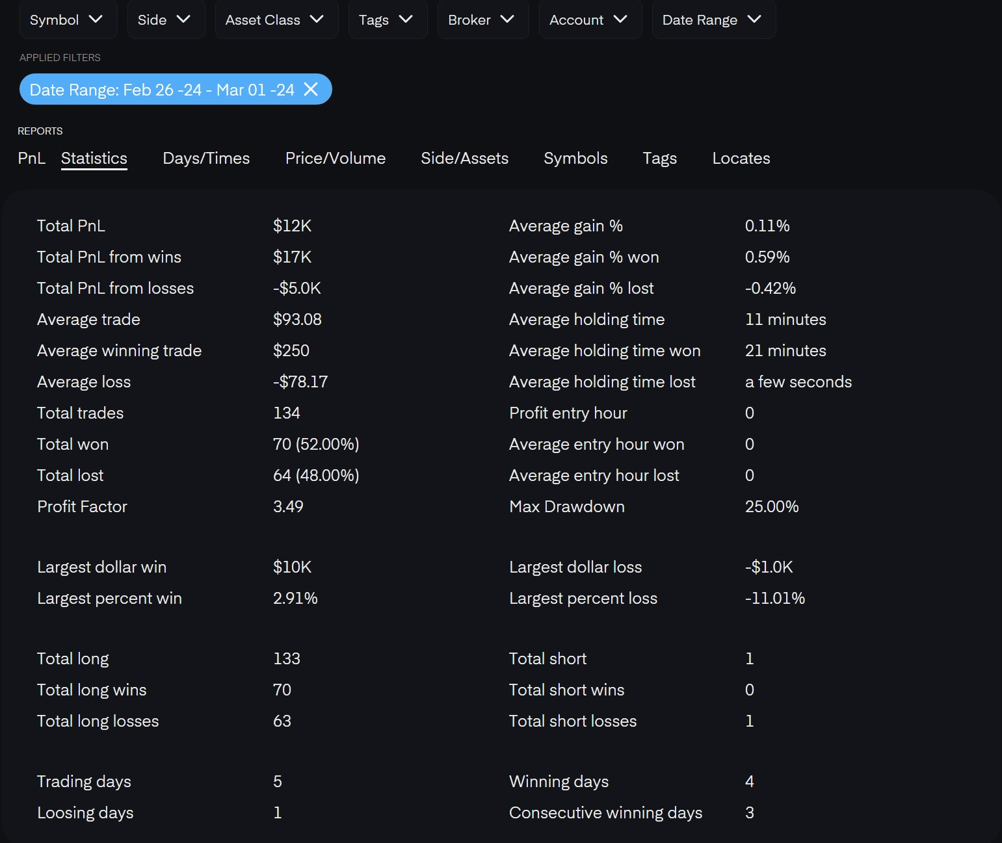Click the Profit Factor value 3.49
Viewport: 1002px width, 843px height.
click(288, 506)
